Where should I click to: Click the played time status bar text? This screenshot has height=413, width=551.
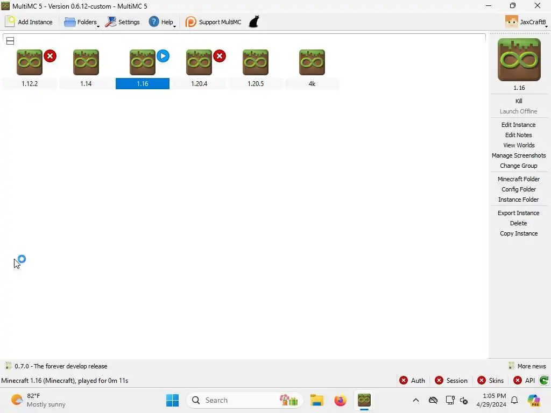coord(65,380)
